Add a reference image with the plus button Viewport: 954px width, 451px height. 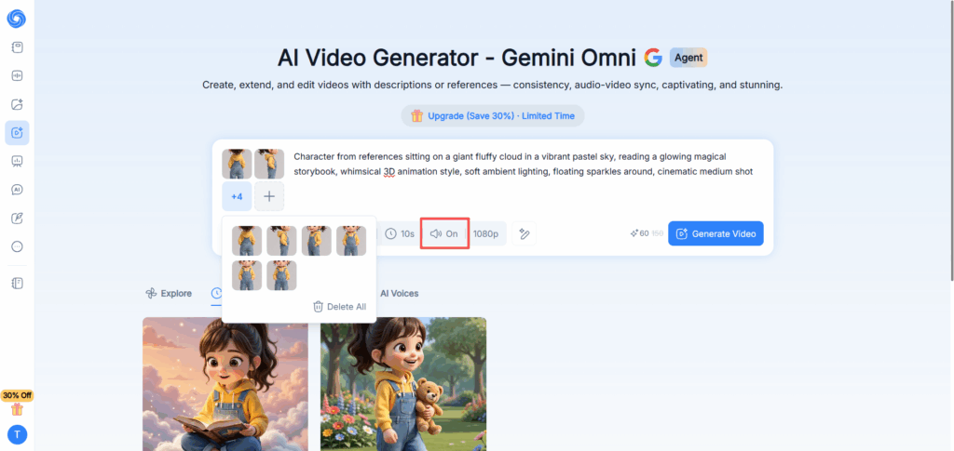(x=269, y=196)
